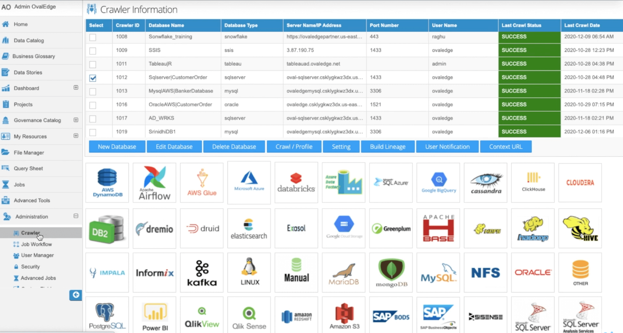Open the Job Workflow submenu item
Viewport: 623px width, 333px height.
[x=36, y=244]
